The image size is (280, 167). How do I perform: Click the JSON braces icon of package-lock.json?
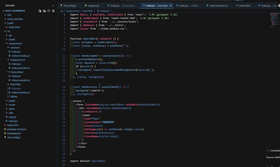5,129
